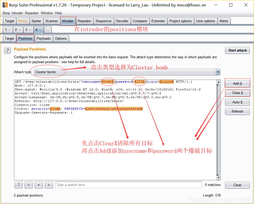Switch to the Scanner tab

pyautogui.click(x=52, y=21)
